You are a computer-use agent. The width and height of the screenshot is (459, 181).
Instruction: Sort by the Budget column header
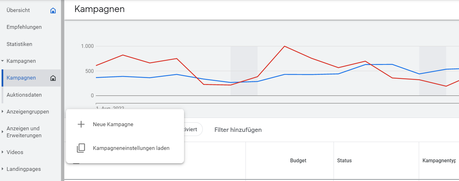[298, 161]
